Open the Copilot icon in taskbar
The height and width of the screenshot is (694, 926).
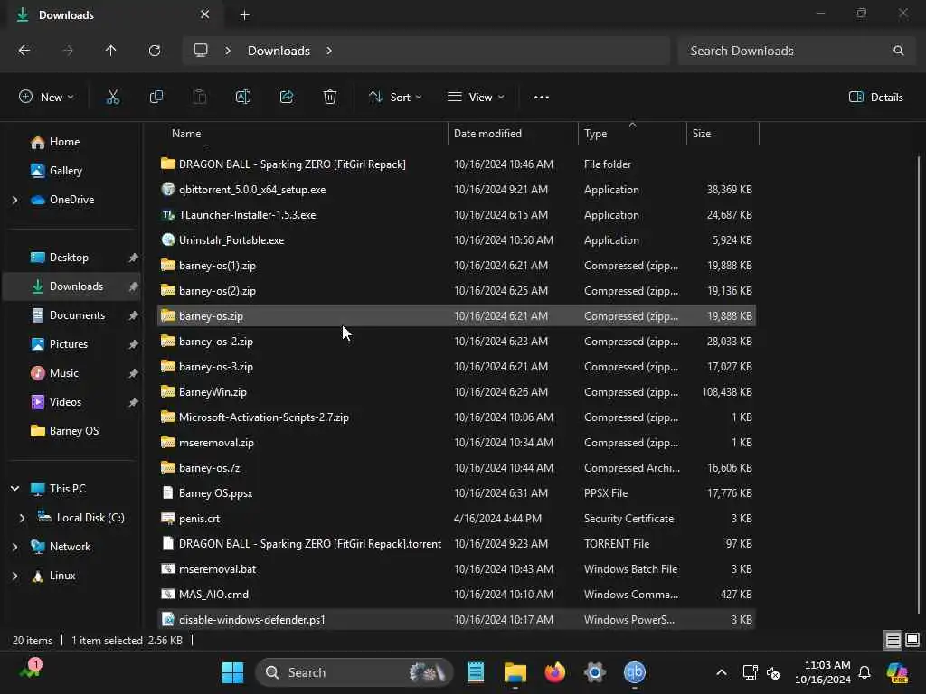(x=897, y=672)
